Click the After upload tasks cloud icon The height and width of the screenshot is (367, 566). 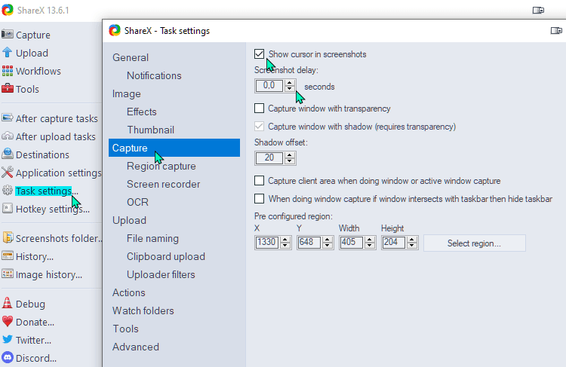tap(8, 136)
